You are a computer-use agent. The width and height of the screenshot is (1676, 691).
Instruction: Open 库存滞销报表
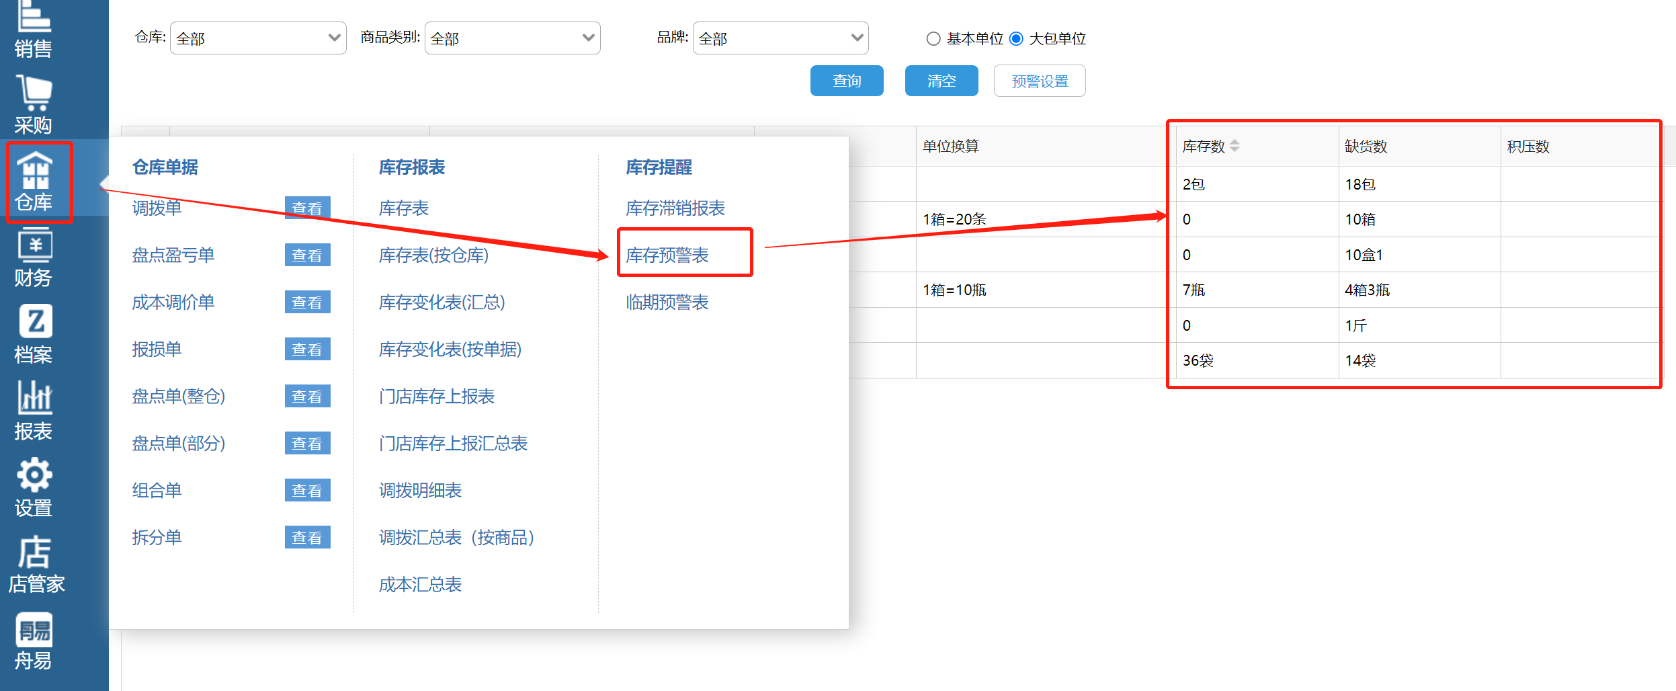click(675, 208)
